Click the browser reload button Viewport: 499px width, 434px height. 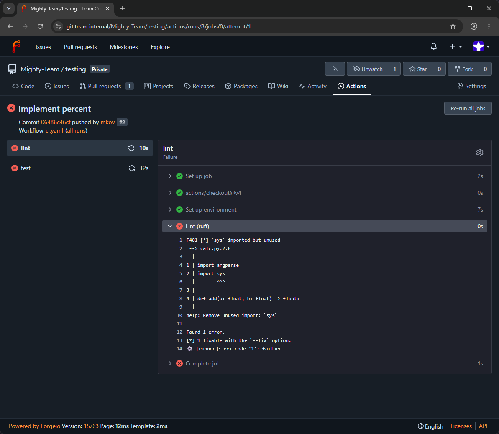pyautogui.click(x=40, y=26)
